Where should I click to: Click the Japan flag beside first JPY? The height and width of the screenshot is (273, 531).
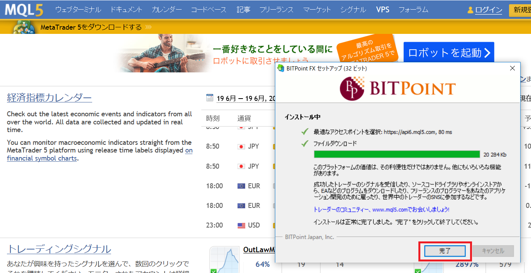[x=241, y=147]
